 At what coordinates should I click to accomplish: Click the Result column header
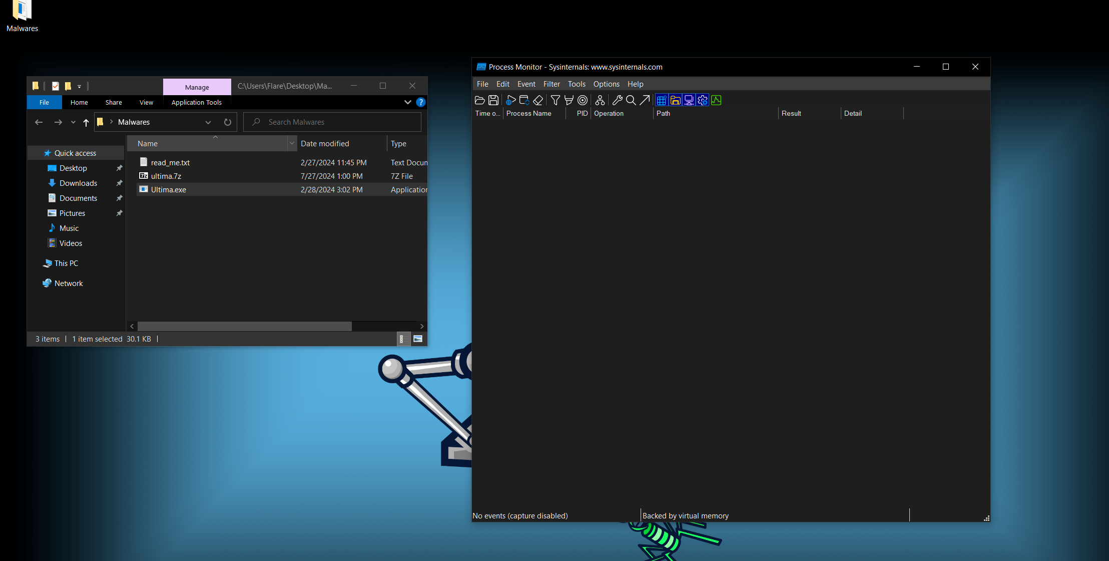click(x=810, y=114)
